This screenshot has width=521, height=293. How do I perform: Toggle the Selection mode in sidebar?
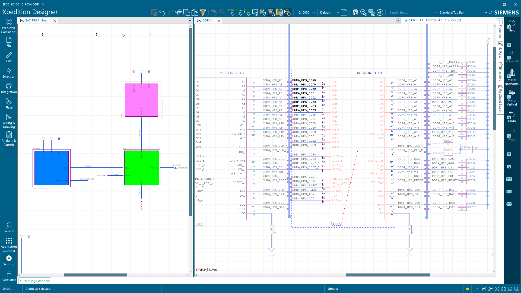[x=9, y=73]
